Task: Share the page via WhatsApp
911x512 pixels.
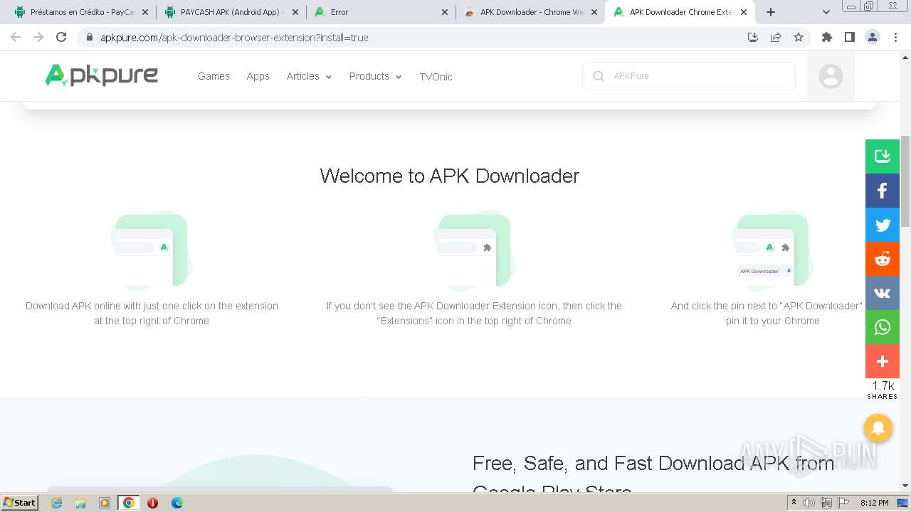Action: [883, 327]
